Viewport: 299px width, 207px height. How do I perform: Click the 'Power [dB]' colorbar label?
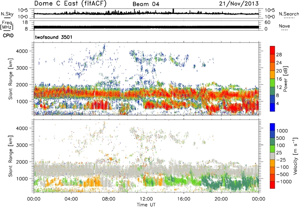[285, 79]
